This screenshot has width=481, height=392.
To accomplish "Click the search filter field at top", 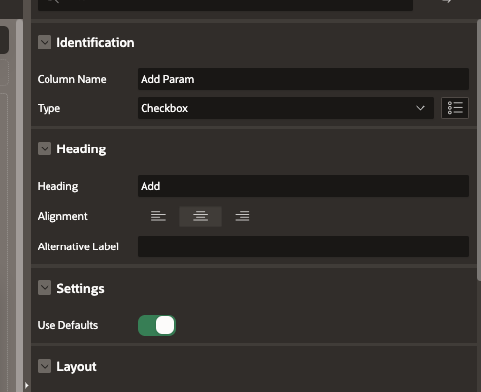I will coord(225,4).
